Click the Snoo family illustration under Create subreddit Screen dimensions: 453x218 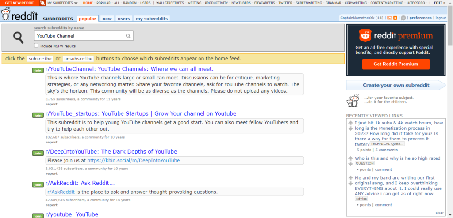click(x=353, y=100)
